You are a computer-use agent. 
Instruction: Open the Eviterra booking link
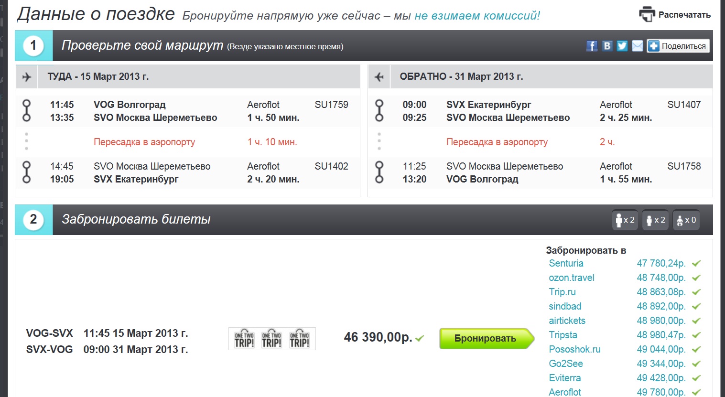pos(565,378)
